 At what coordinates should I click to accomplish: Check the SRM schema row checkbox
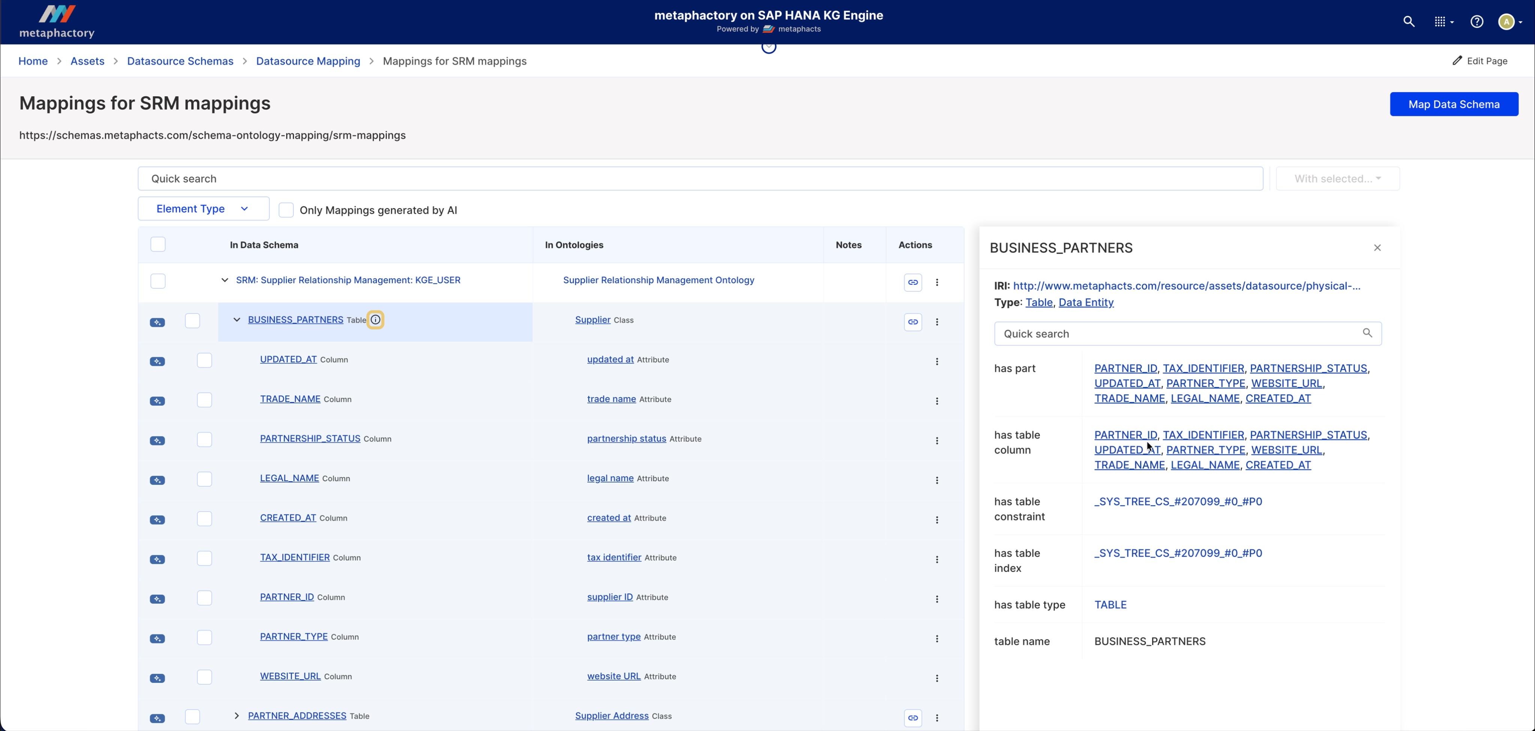point(158,281)
